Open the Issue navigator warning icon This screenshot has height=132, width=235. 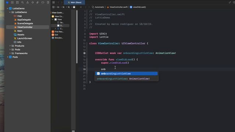(28, 3)
